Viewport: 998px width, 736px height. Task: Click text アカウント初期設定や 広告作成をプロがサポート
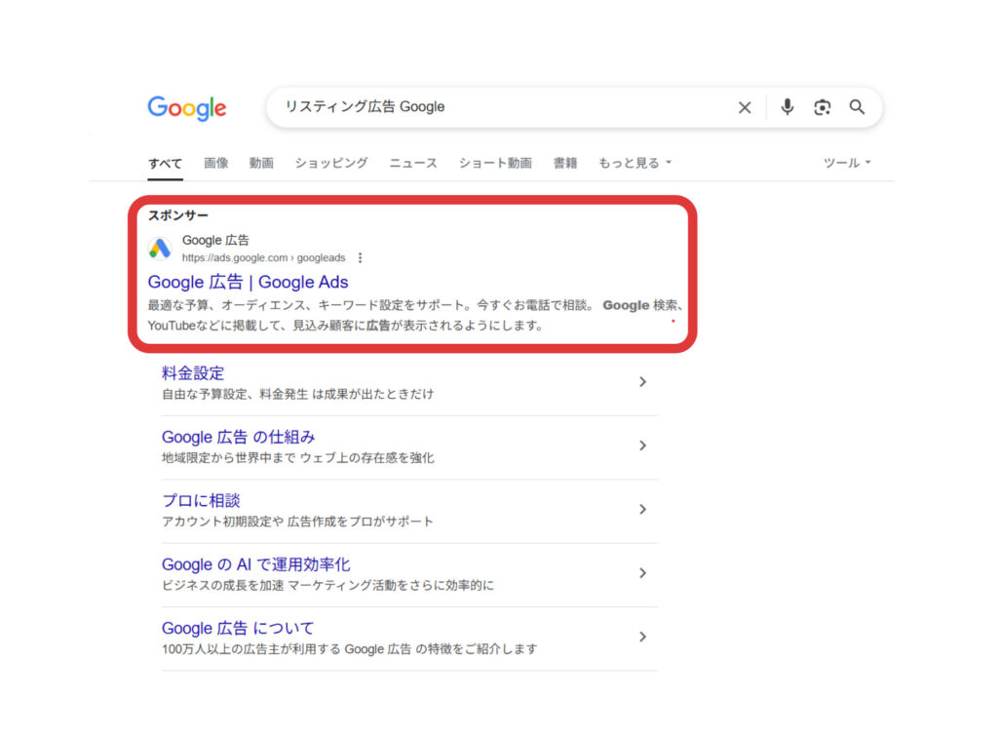click(x=297, y=522)
